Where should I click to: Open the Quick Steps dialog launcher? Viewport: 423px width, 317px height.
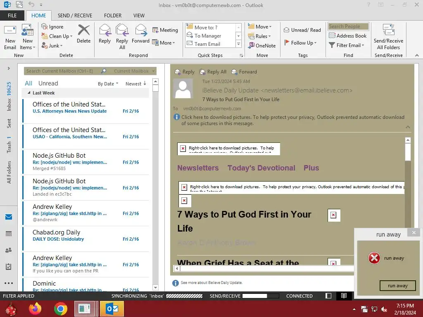coord(241,56)
